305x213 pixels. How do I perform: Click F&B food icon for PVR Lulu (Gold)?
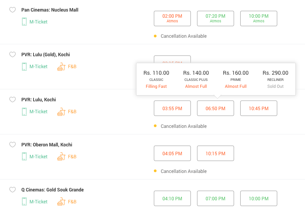[61, 67]
